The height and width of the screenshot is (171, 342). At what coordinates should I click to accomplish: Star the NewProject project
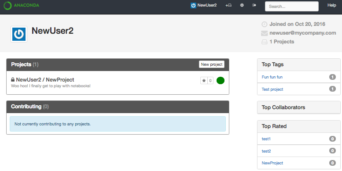[204, 81]
